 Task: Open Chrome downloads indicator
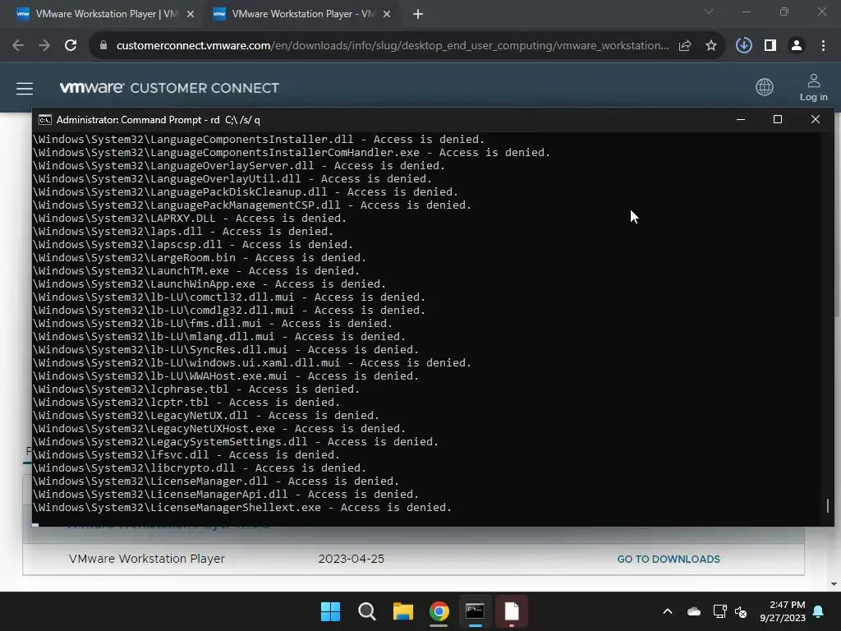(743, 46)
